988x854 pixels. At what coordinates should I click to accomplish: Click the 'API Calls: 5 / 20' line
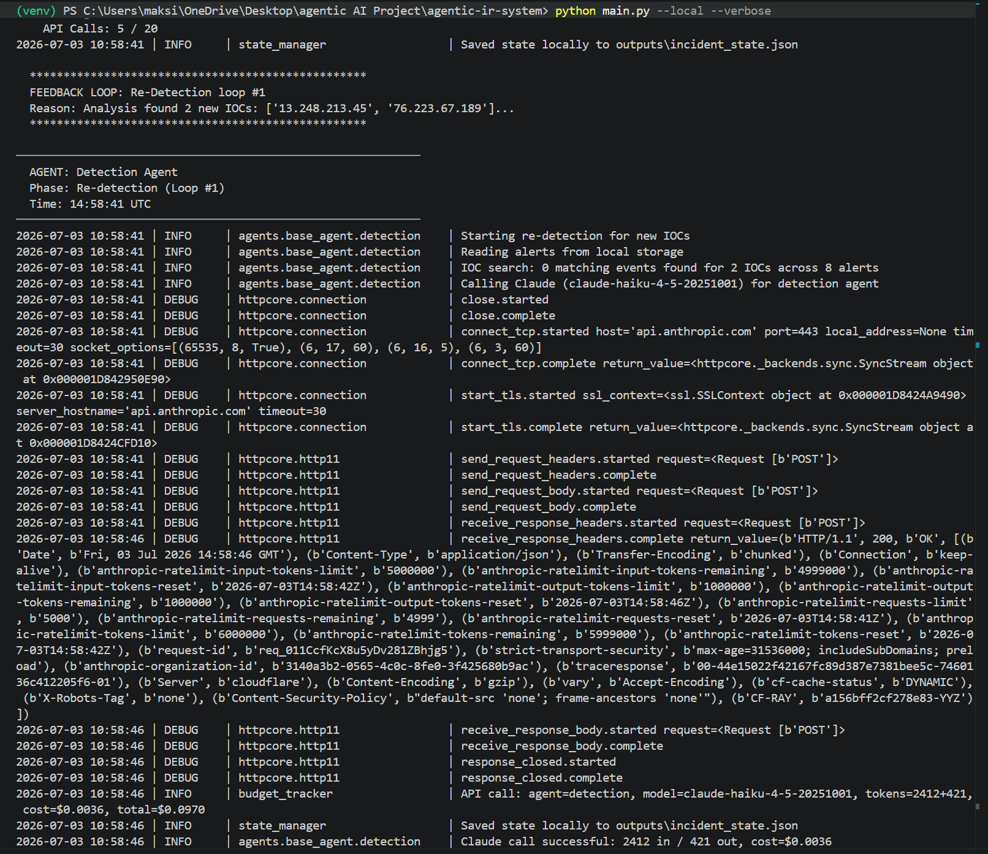(101, 29)
